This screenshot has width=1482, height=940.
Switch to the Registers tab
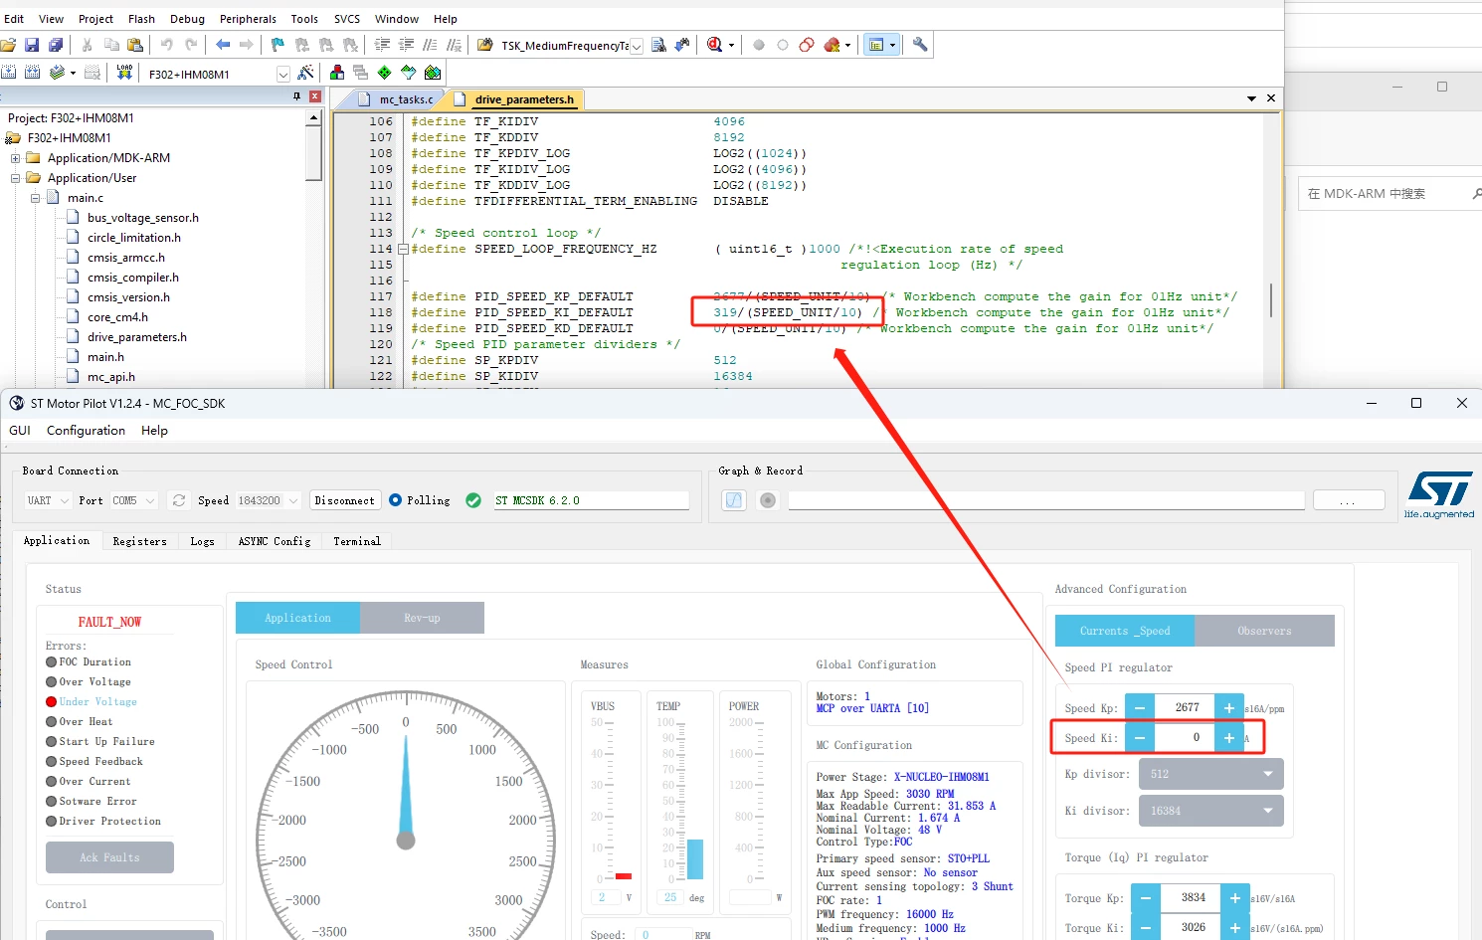pyautogui.click(x=140, y=541)
